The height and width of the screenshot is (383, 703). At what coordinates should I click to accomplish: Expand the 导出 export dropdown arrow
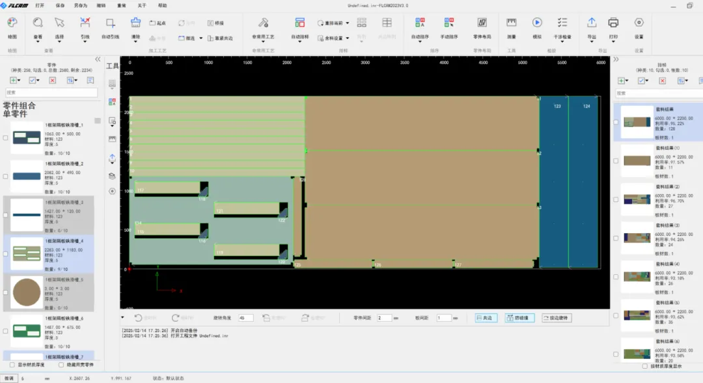point(591,42)
